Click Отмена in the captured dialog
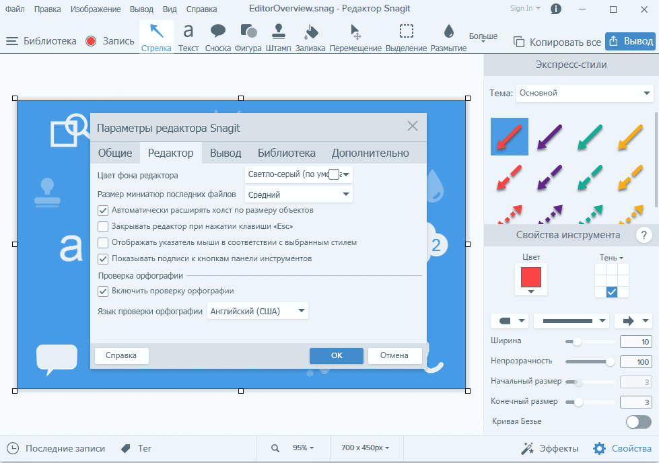 [x=394, y=355]
